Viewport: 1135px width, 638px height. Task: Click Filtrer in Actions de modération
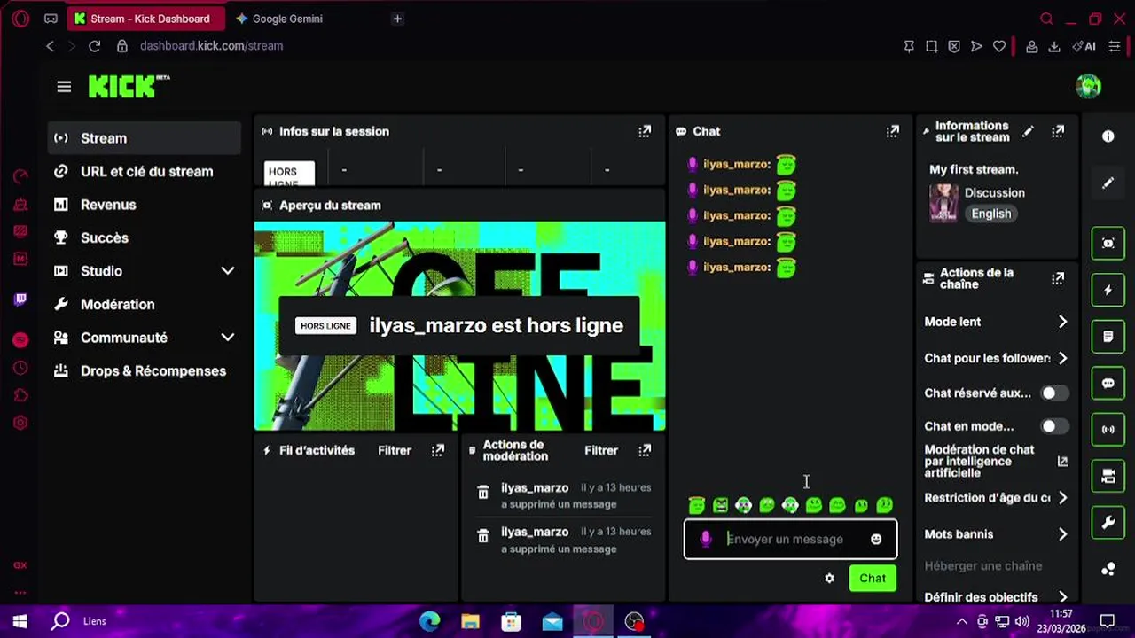click(x=601, y=450)
